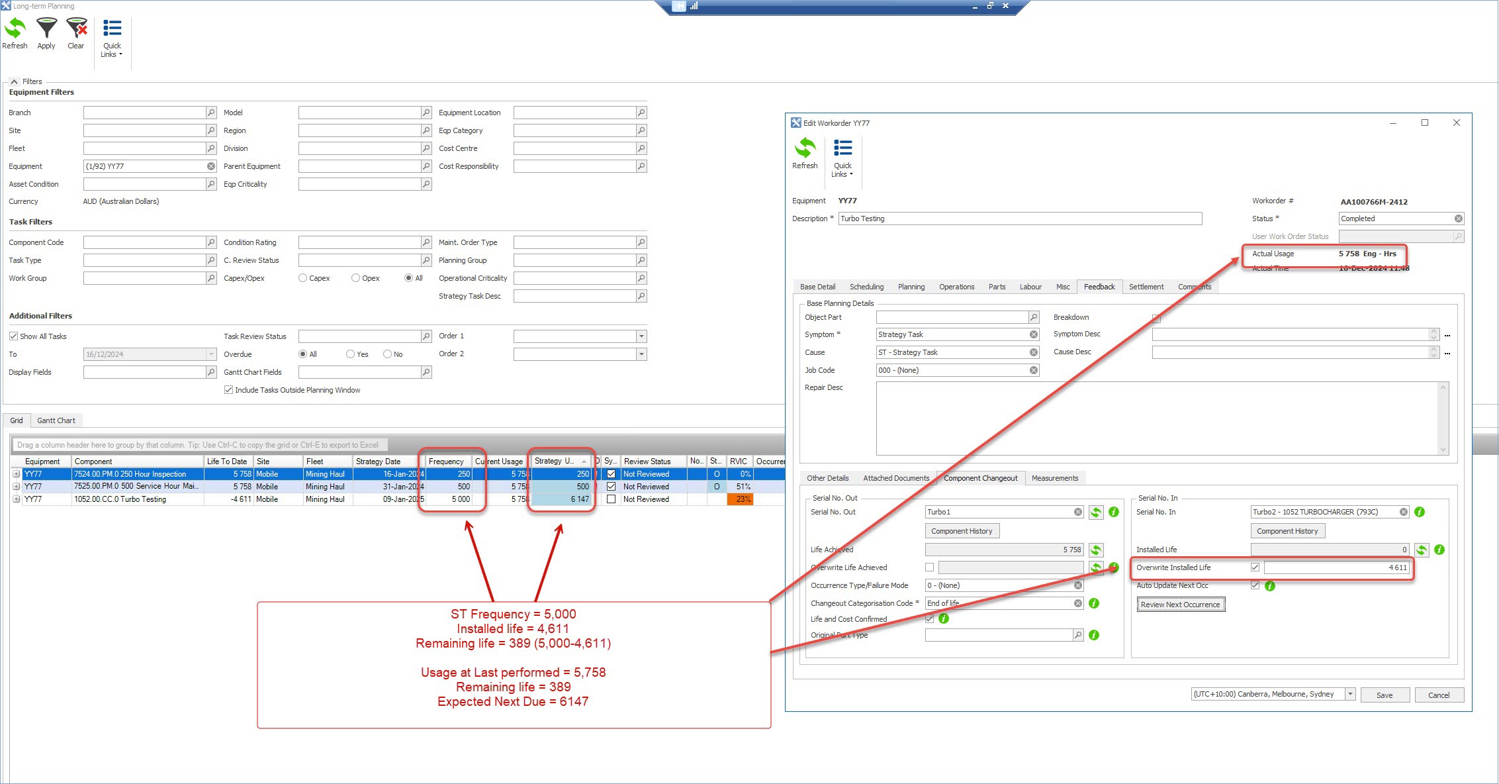Uncheck Overwrite Installed Life checkbox

1255,567
